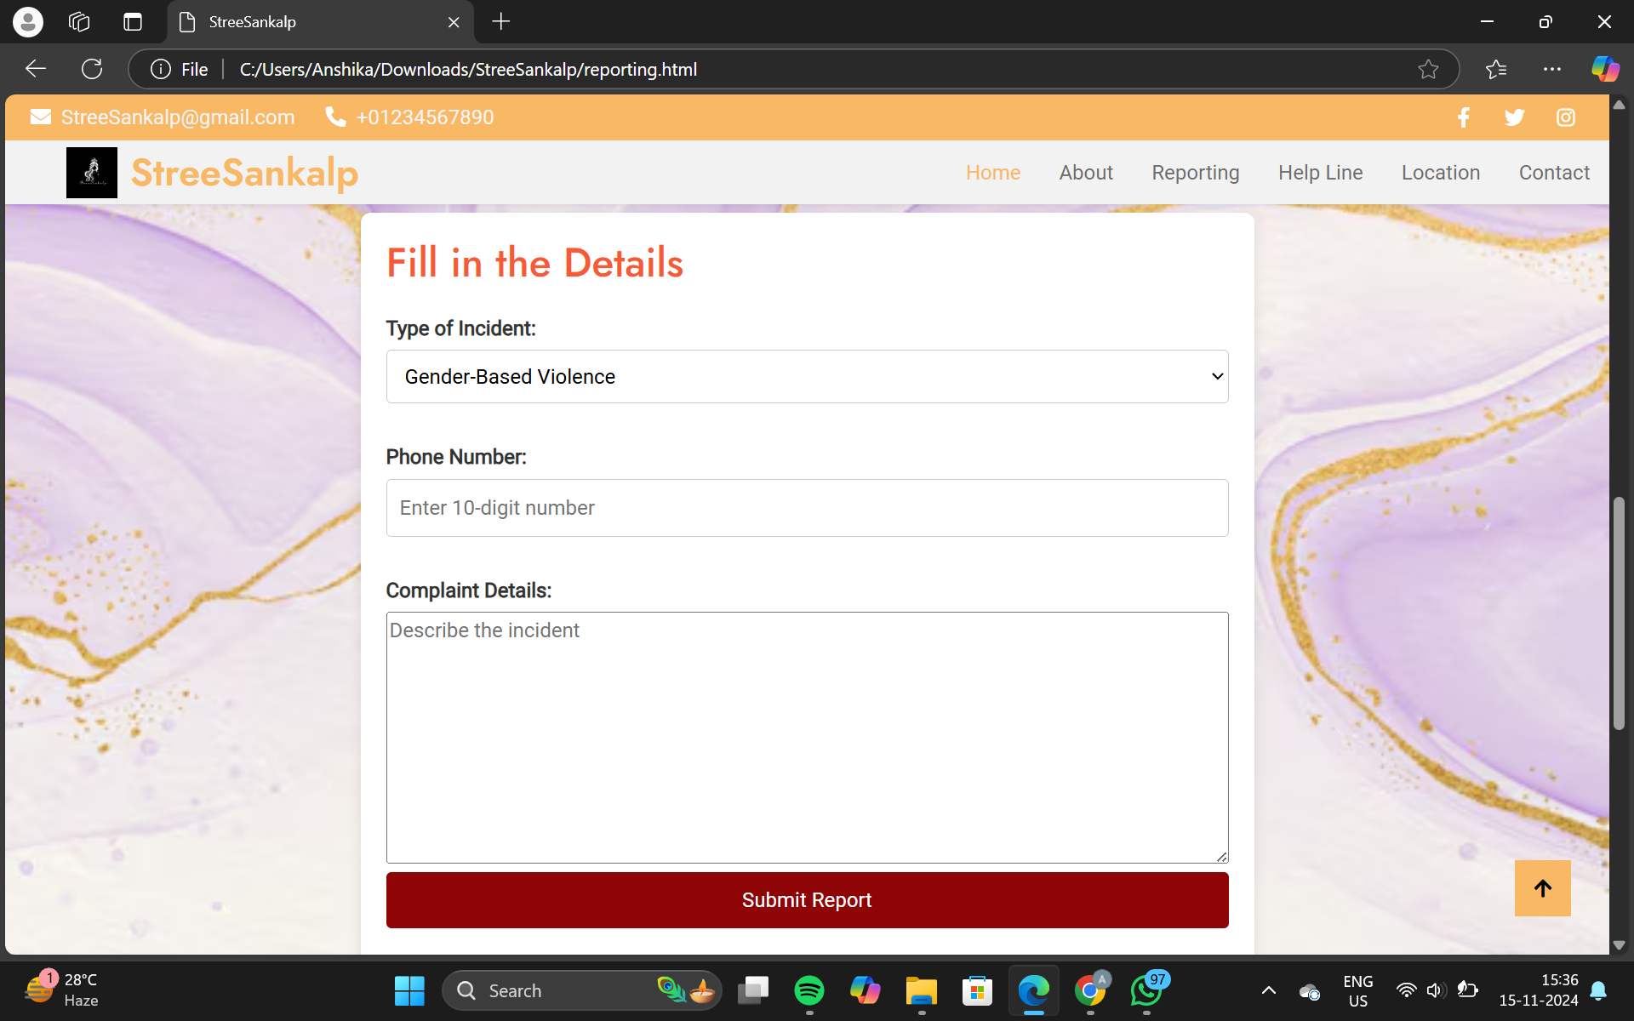Image resolution: width=1634 pixels, height=1021 pixels.
Task: Click the back-to-top arrow button
Action: (x=1542, y=888)
